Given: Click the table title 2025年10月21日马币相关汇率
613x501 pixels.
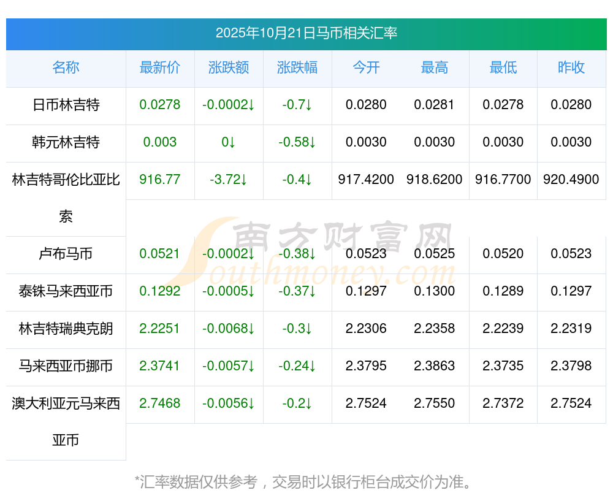Looking at the screenshot, I should click(306, 33).
